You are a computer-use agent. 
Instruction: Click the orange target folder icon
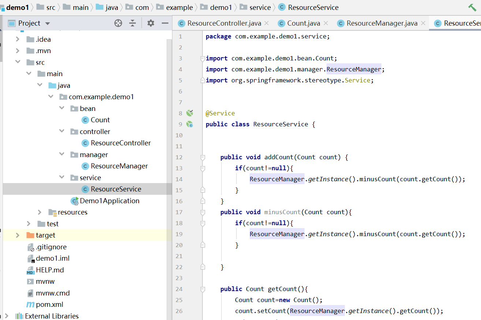(30, 235)
